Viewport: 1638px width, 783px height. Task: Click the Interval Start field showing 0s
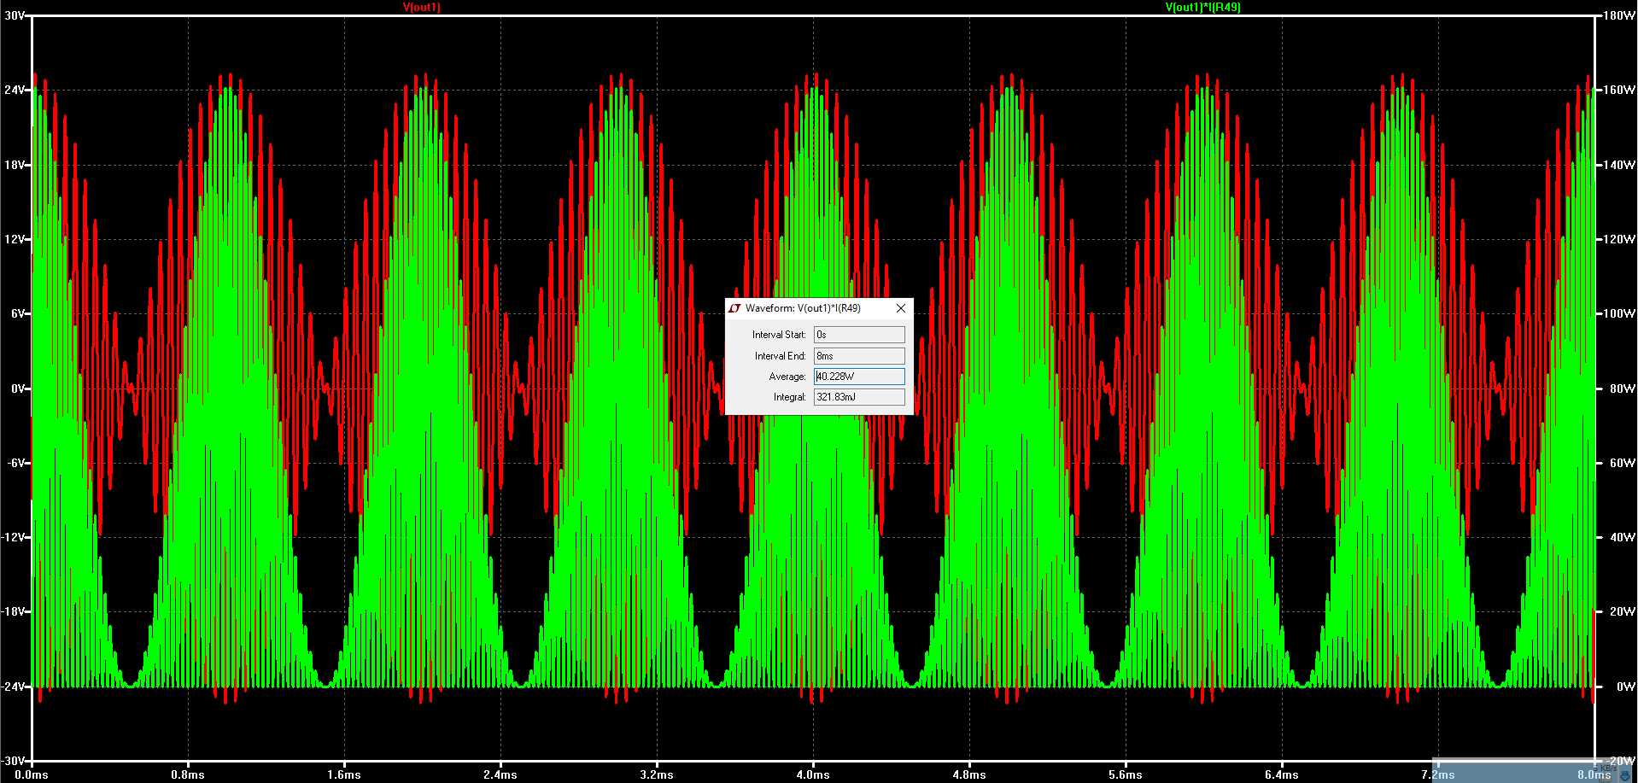(x=859, y=335)
